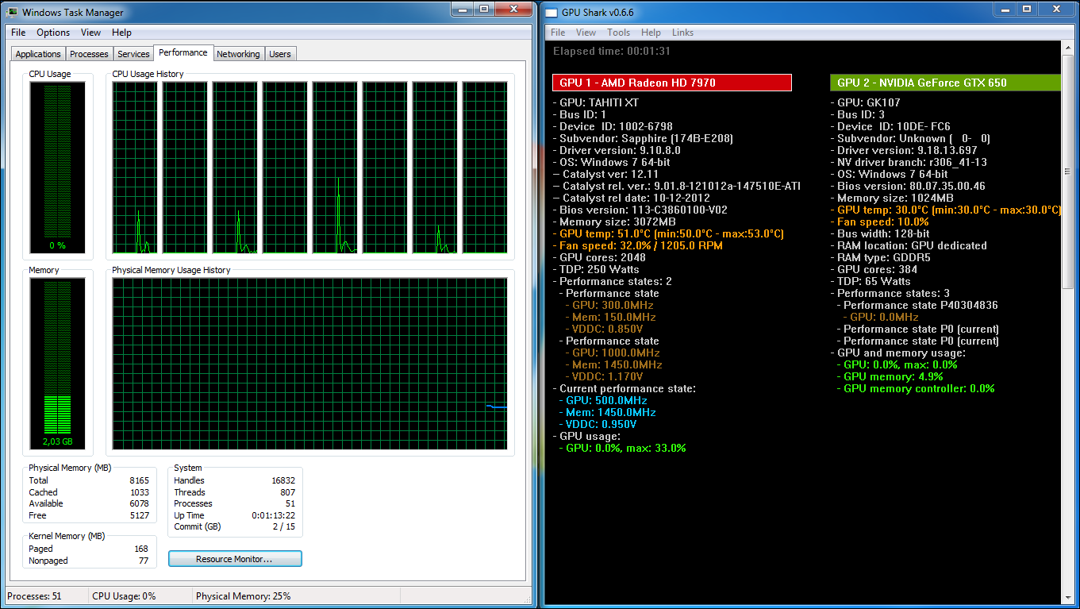
Task: Open the Services tab
Action: (133, 54)
